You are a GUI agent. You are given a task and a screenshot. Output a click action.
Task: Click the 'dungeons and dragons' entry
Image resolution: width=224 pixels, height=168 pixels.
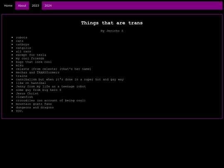click(35, 107)
